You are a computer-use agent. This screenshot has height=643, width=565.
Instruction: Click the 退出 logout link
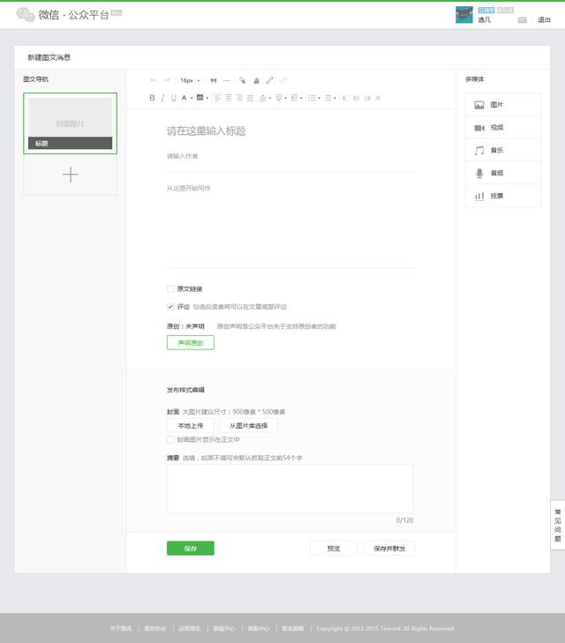point(545,19)
